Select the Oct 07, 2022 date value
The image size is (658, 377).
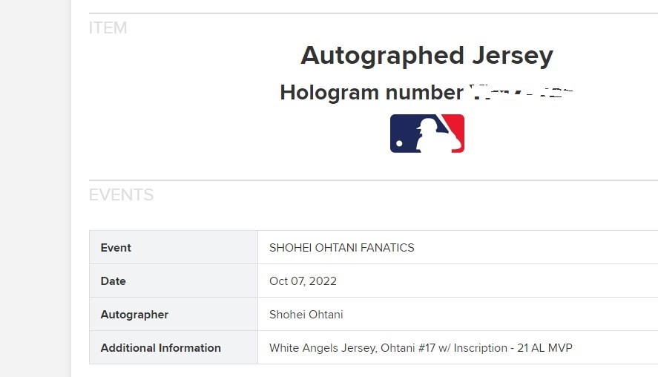click(x=303, y=281)
